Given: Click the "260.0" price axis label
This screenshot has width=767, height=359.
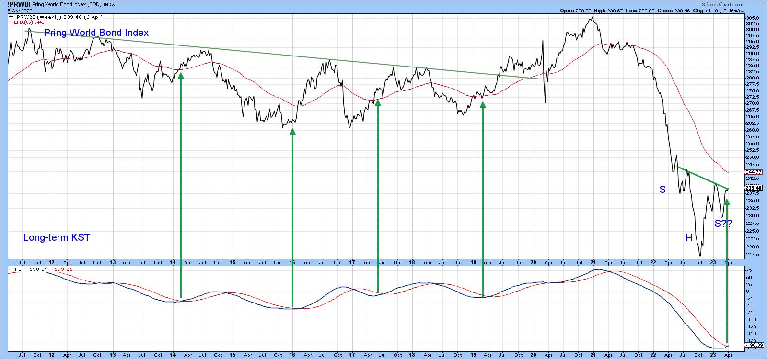Looking at the screenshot, I should click(x=753, y=130).
